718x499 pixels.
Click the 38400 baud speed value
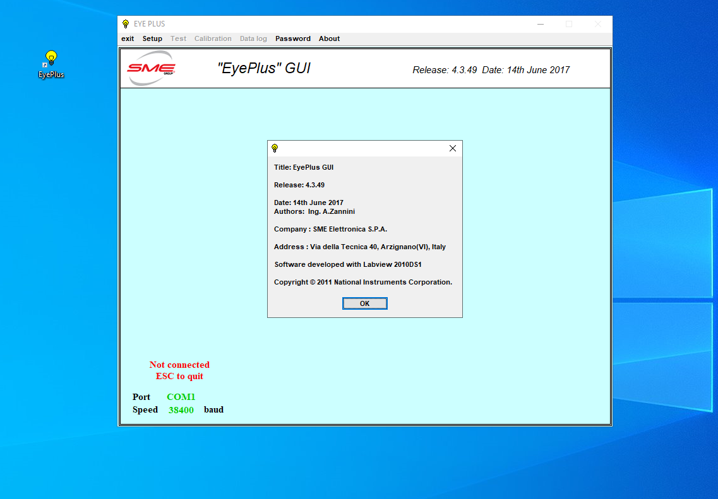click(x=181, y=410)
